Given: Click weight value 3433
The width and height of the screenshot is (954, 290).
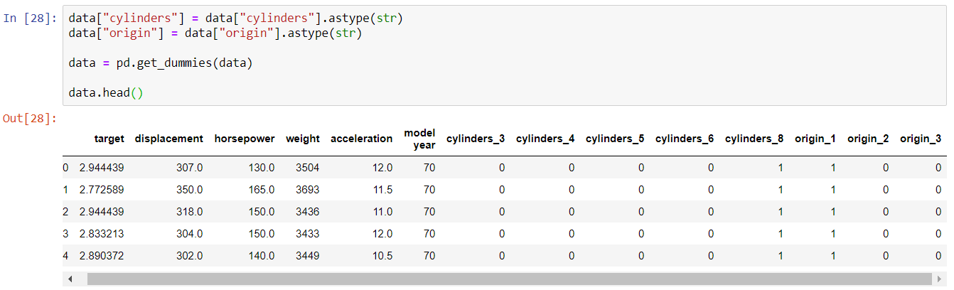Looking at the screenshot, I should pyautogui.click(x=308, y=234).
